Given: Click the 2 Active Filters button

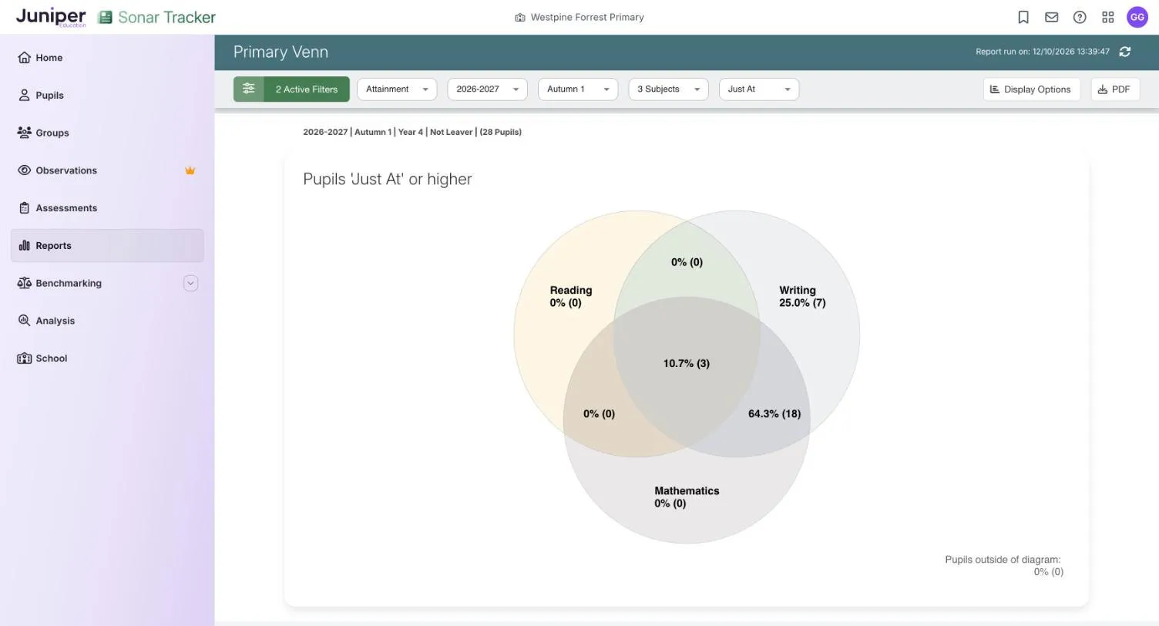Looking at the screenshot, I should pyautogui.click(x=307, y=89).
